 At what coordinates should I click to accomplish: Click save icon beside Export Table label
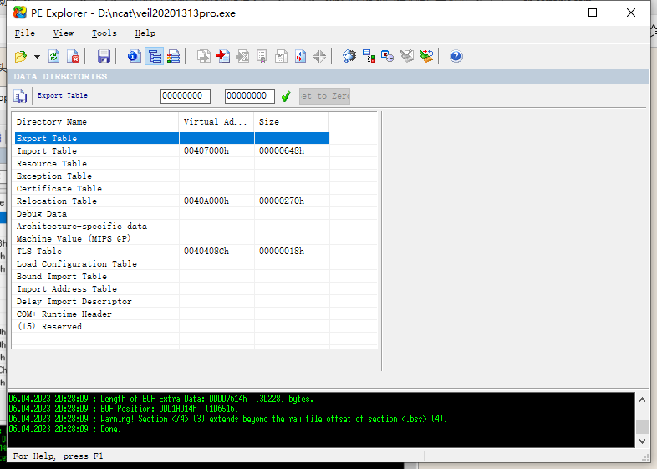20,96
